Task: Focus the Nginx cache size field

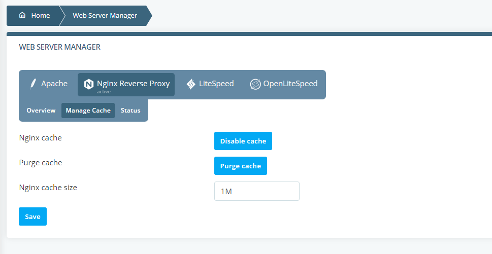Action: tap(257, 191)
